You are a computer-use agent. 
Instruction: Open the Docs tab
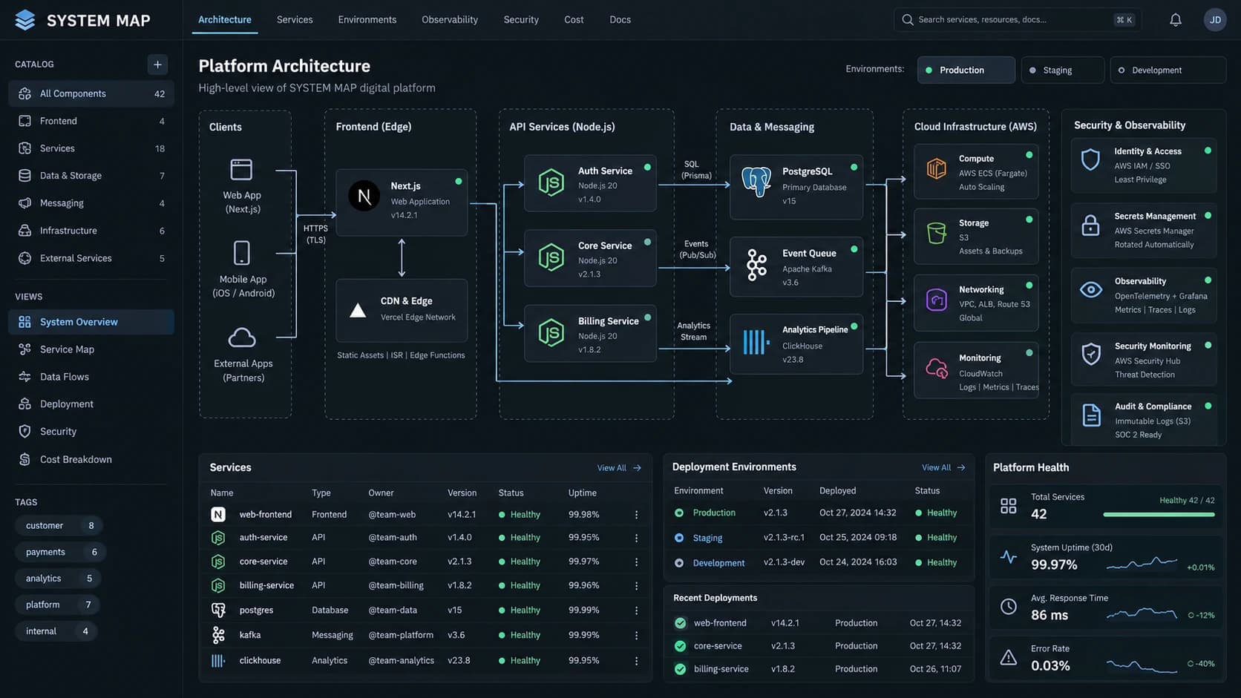click(620, 20)
